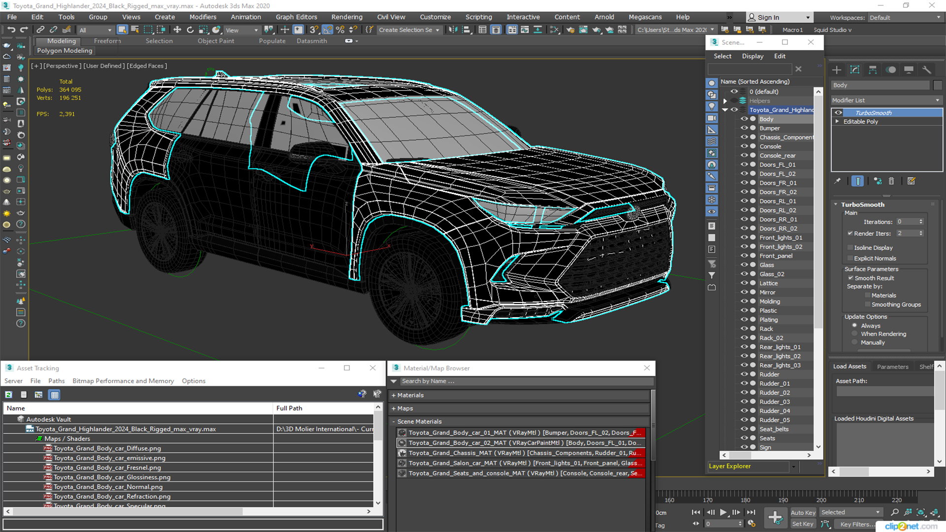The image size is (946, 532).
Task: Open Bitmap Performance and Memory menu
Action: click(123, 381)
